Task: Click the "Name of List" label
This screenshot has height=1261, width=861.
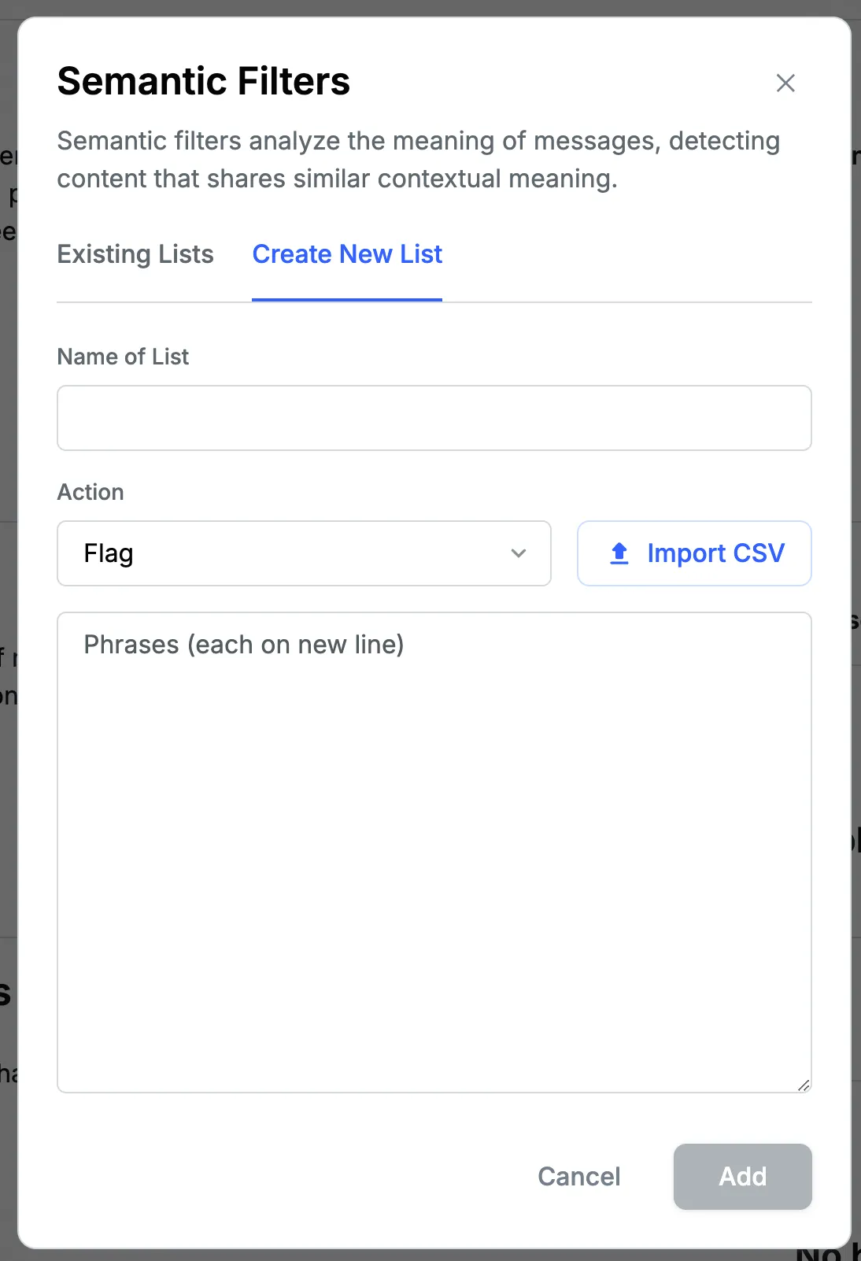Action: (x=123, y=357)
